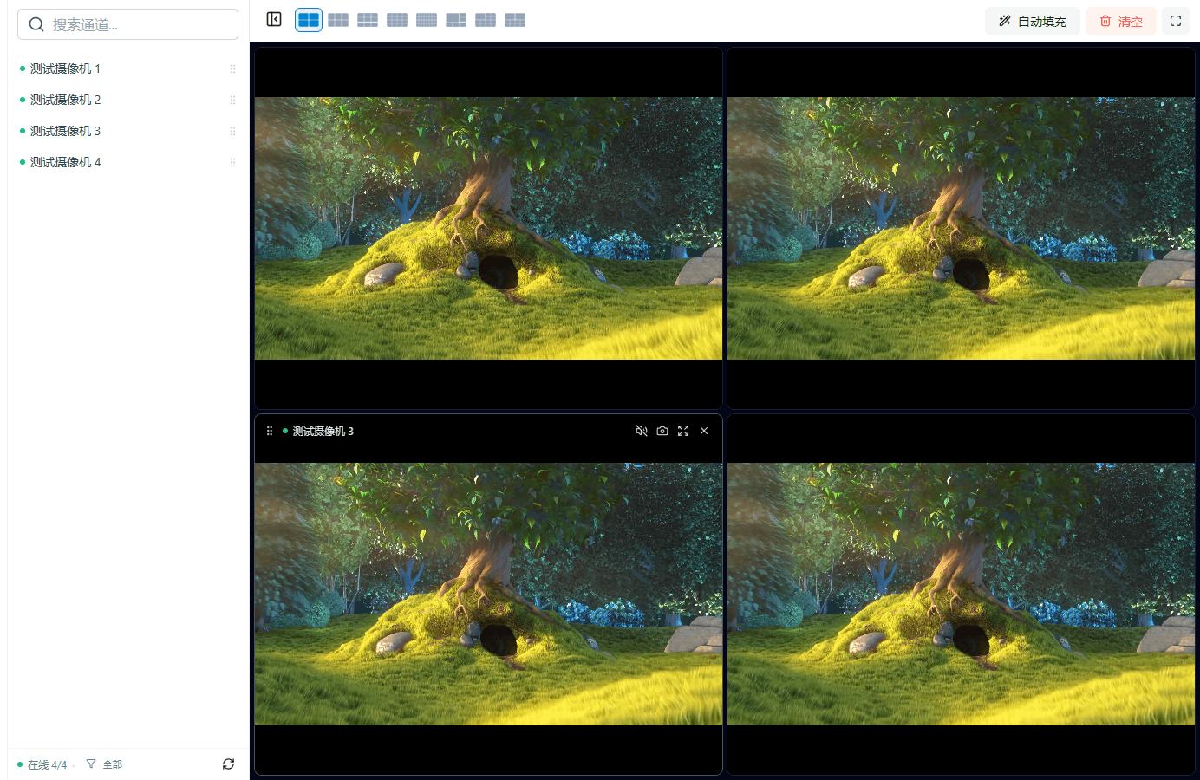The height and width of the screenshot is (780, 1200).
Task: Click drag handle beside 测试摄像机 3 list item
Action: tap(232, 131)
